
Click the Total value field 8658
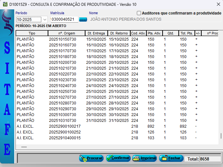(x=209, y=159)
